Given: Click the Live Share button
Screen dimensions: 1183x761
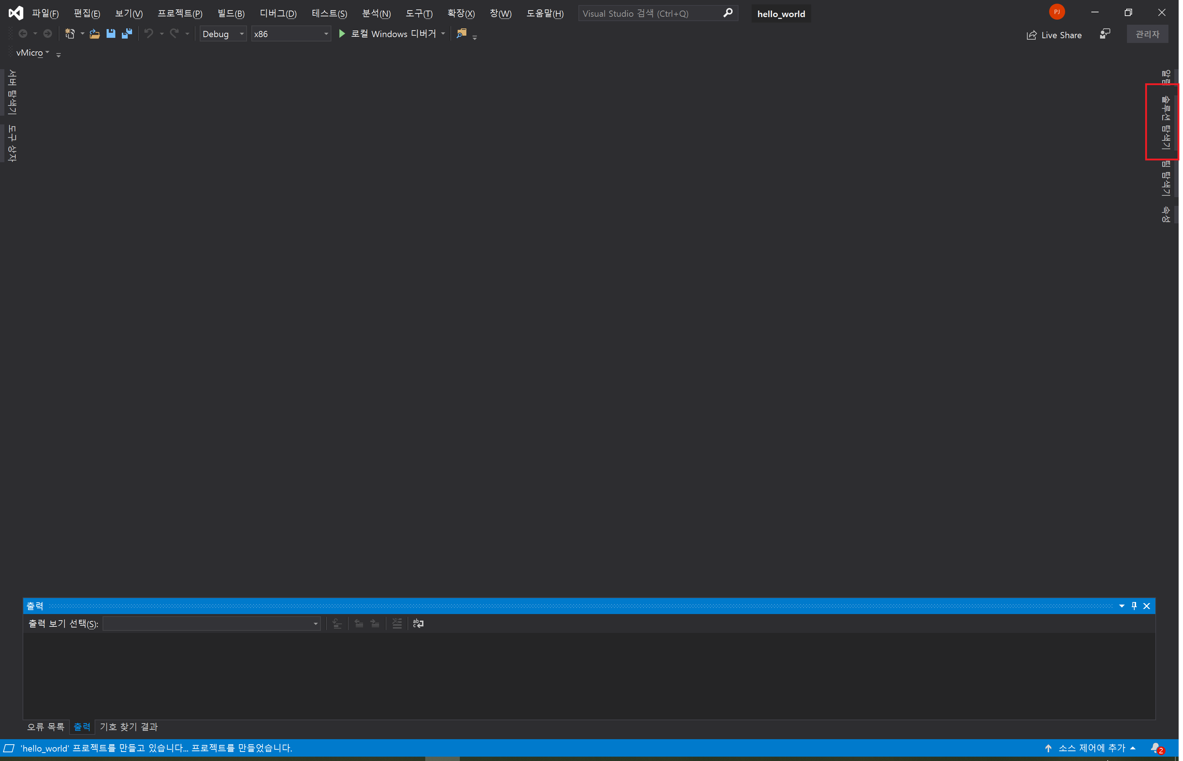Looking at the screenshot, I should point(1054,35).
